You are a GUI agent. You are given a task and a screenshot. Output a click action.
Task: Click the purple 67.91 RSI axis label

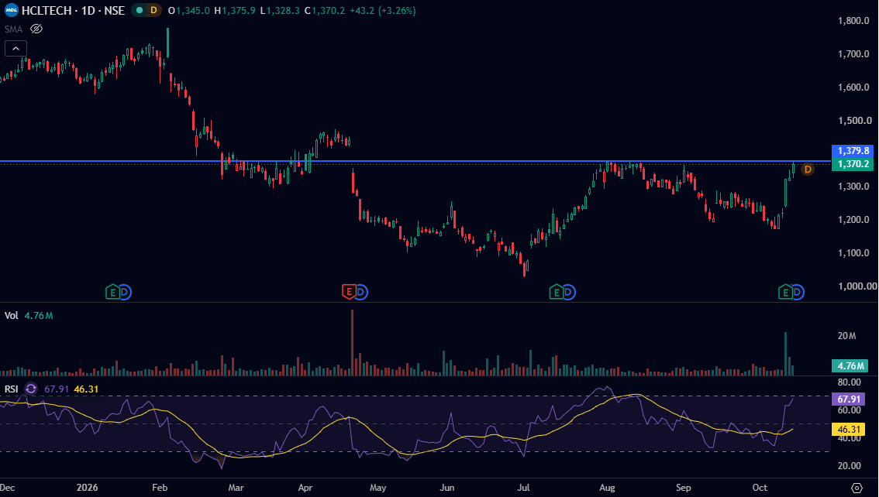click(x=848, y=399)
